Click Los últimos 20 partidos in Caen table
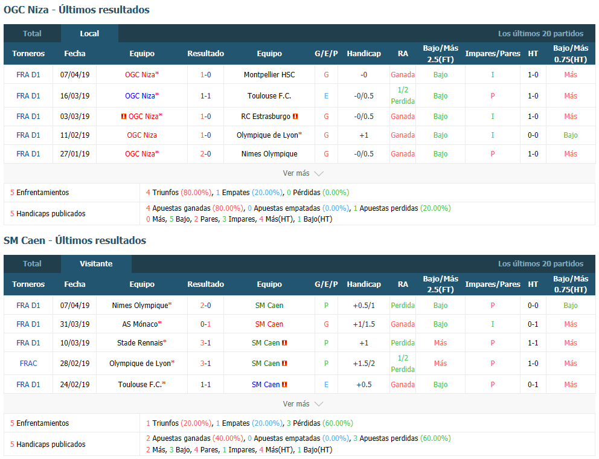Screen dimensions: 599x459 pyautogui.click(x=540, y=264)
